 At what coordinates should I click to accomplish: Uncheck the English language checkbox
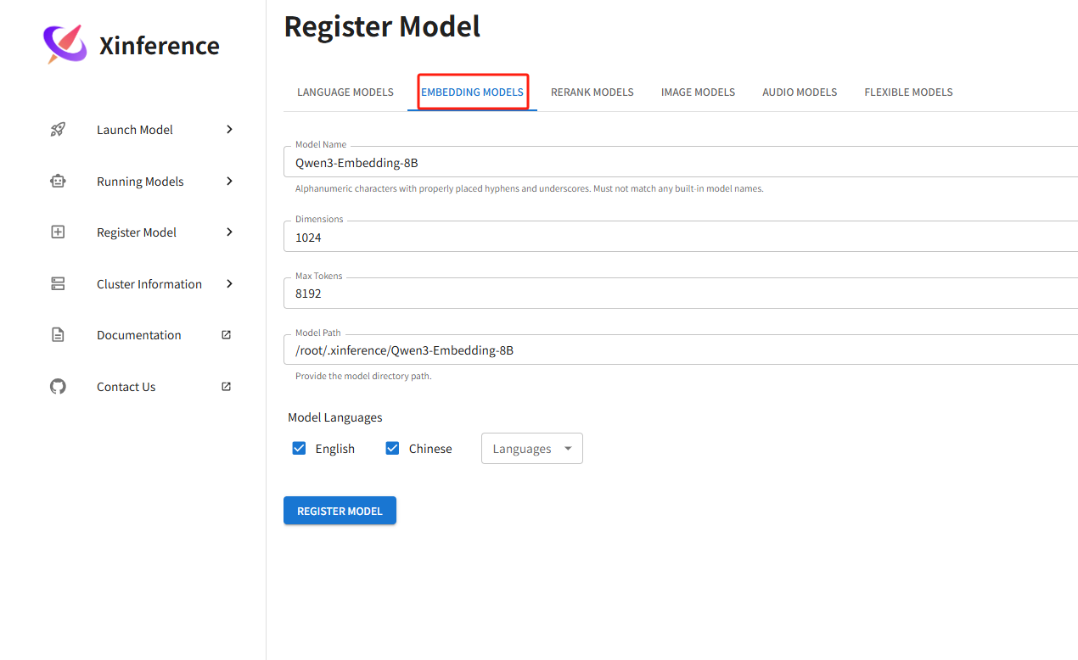[x=299, y=448]
